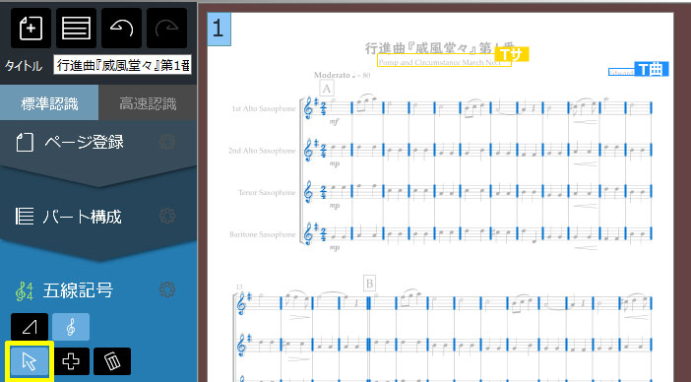
Task: Redo the last undone action
Action: point(167,29)
